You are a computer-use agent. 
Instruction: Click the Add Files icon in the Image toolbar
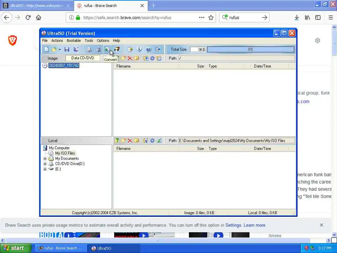pos(146,58)
